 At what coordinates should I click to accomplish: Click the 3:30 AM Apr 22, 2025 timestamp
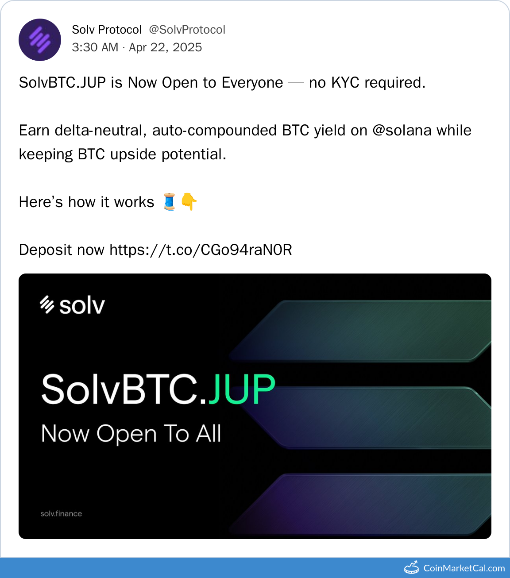[x=137, y=47]
